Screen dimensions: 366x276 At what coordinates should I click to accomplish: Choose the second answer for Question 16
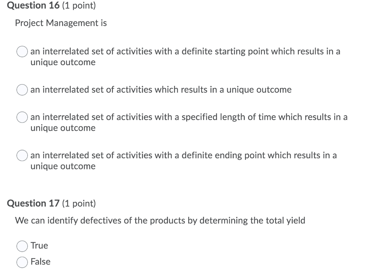[x=22, y=90]
